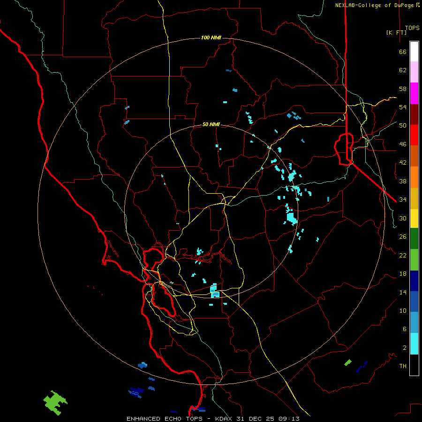Image resolution: width=422 pixels, height=422 pixels.
Task: Click the "100 NMI" range ring label
Action: pyautogui.click(x=211, y=38)
